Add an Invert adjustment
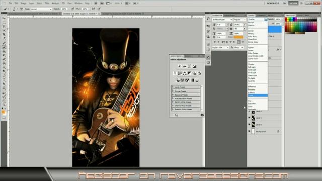 point(177,80)
